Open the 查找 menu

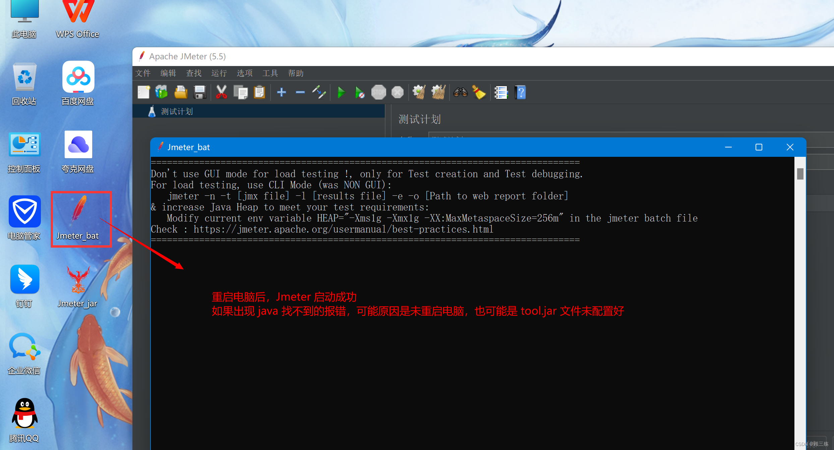coord(194,73)
